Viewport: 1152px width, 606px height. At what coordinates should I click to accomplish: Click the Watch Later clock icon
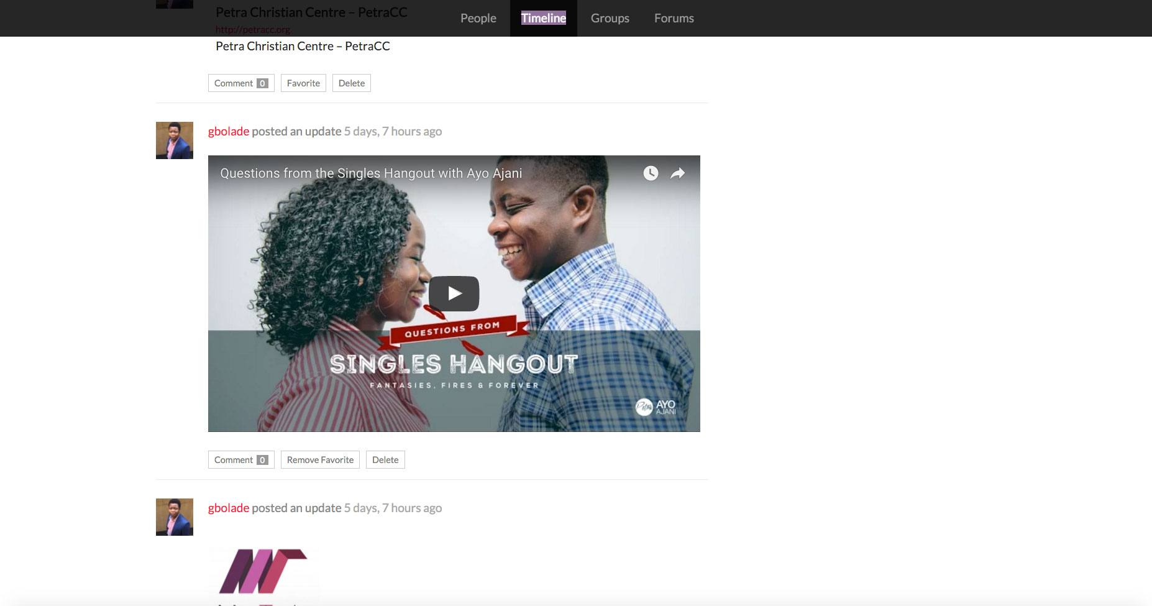click(651, 173)
